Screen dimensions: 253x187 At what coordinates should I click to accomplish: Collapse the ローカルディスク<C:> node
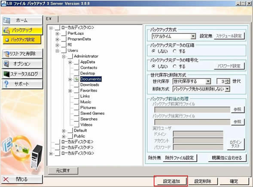click(x=51, y=28)
